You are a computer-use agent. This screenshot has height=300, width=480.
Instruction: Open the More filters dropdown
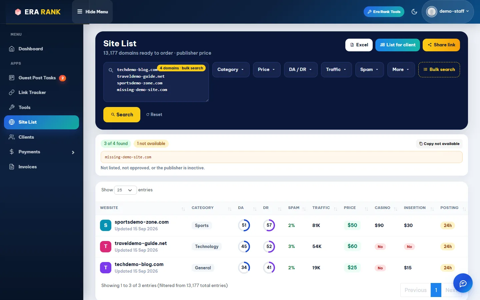pos(401,70)
